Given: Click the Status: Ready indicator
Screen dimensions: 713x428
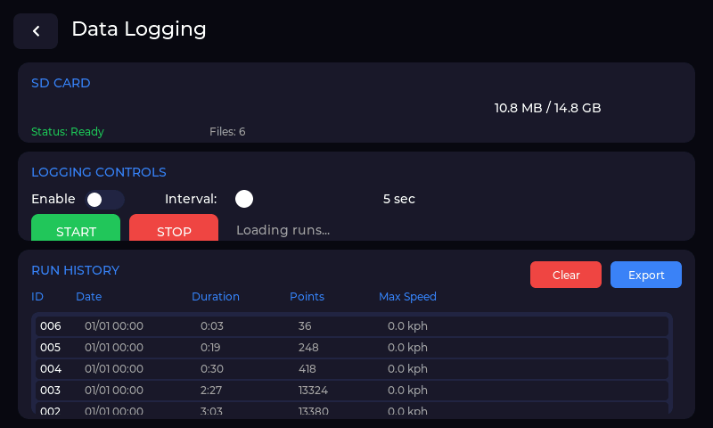Looking at the screenshot, I should (68, 132).
